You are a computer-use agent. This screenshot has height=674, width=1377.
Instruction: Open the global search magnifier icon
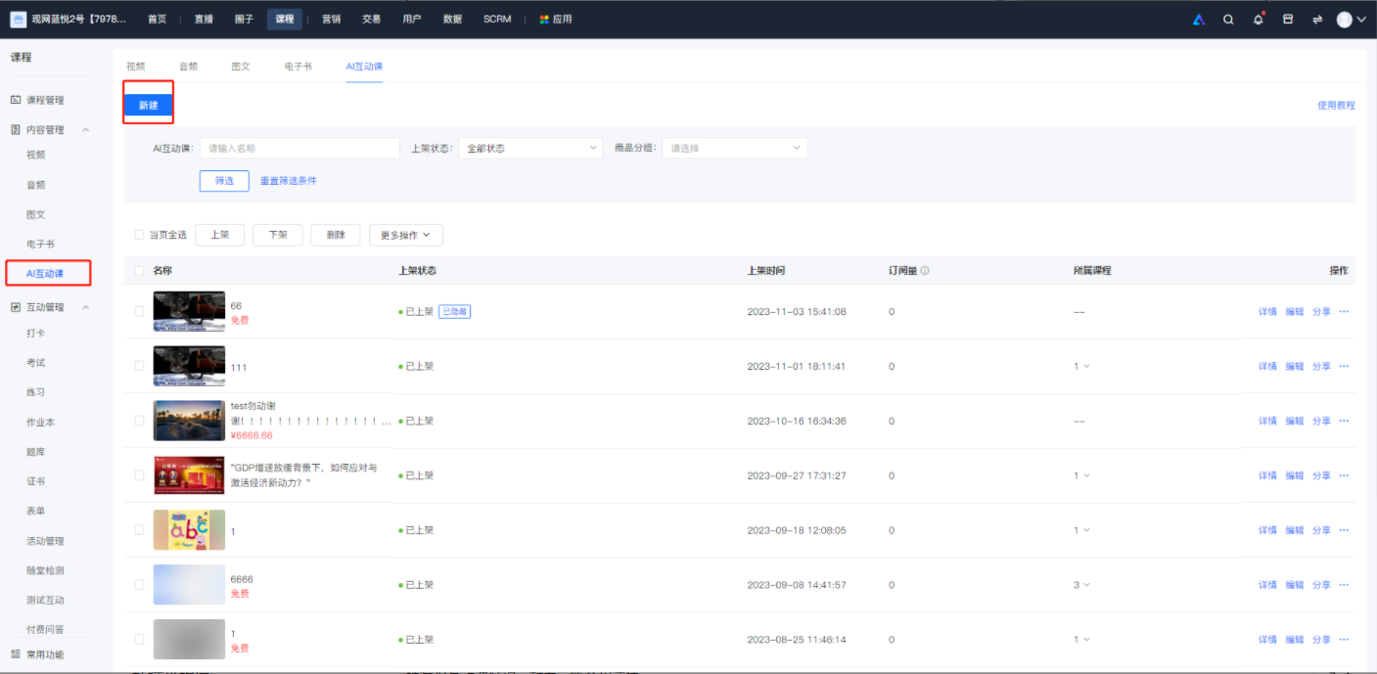1228,19
